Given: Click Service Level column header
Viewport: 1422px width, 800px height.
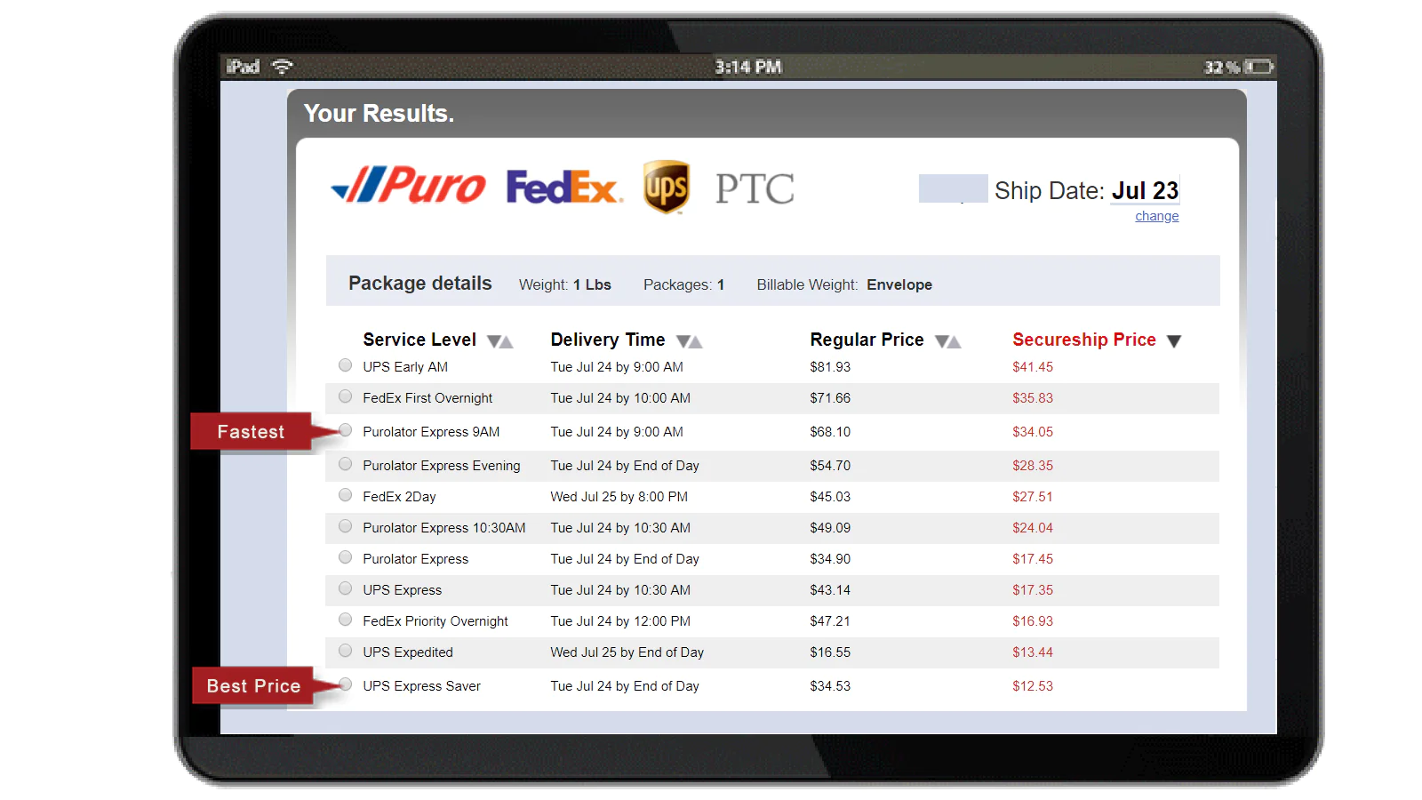Looking at the screenshot, I should tap(419, 340).
